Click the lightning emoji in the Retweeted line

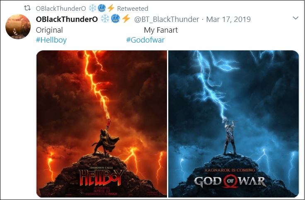click(111, 8)
